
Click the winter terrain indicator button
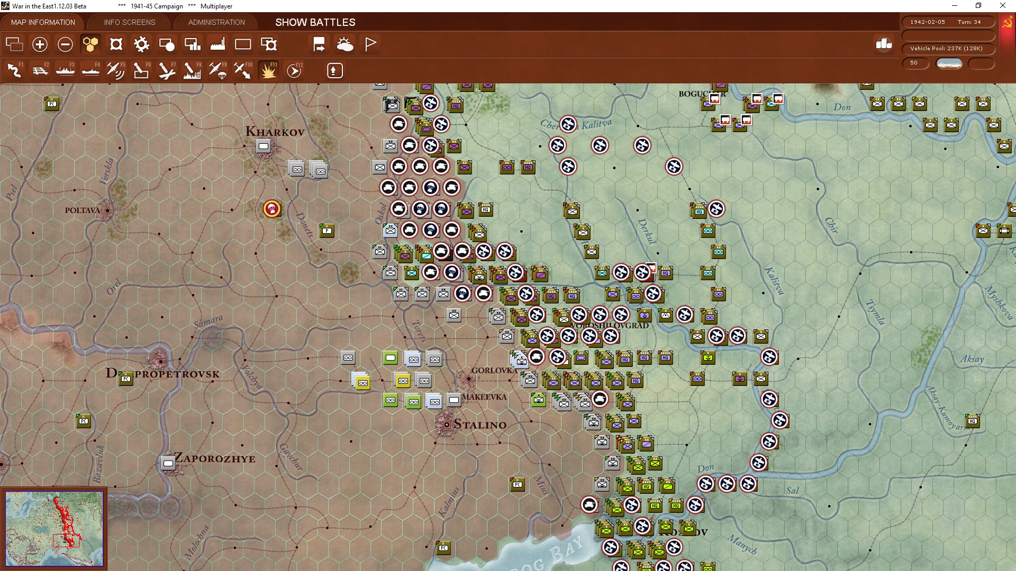(x=949, y=63)
